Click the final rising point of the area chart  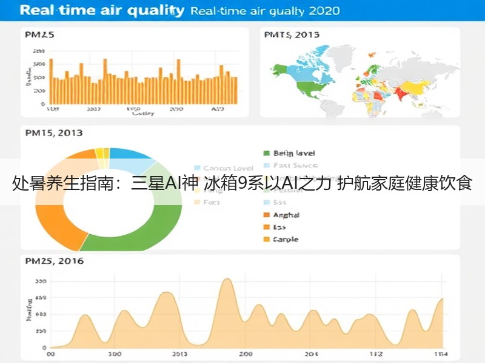point(443,299)
